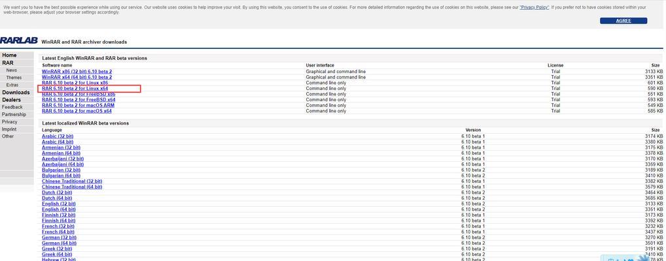
Task: Open the Privacy Policy link in cookie banner
Action: tap(534, 7)
